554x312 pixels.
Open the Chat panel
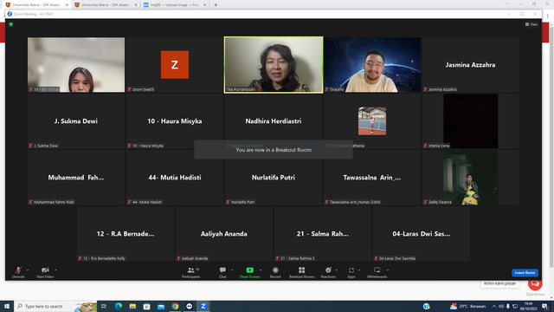point(222,272)
